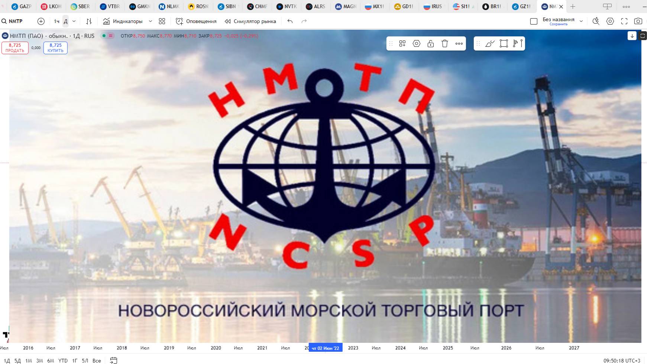Click the down-arrow scroll button at chart corner
The height and width of the screenshot is (364, 647).
[632, 36]
